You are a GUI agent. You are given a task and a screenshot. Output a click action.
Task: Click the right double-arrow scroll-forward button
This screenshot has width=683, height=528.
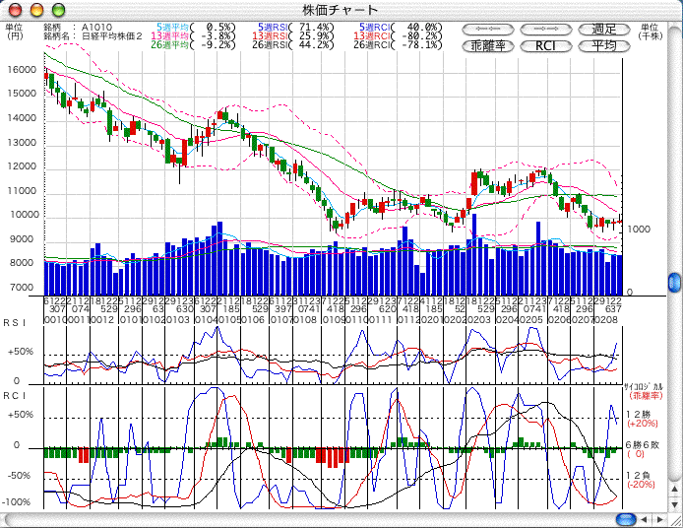(546, 30)
